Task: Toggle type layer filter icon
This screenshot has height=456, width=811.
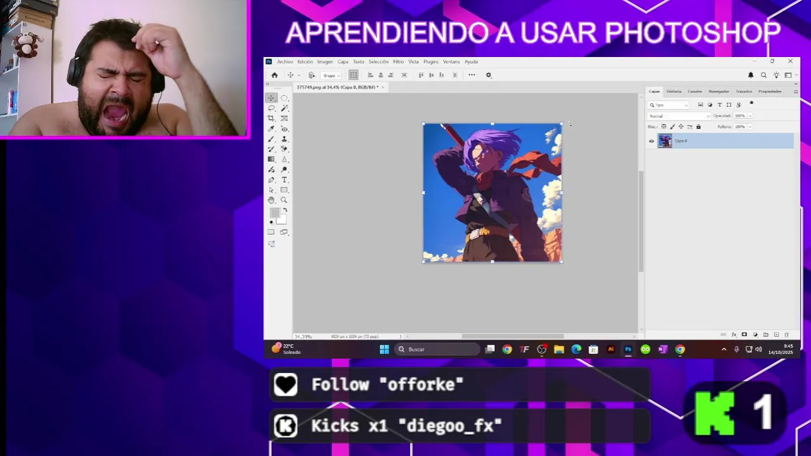Action: [x=720, y=104]
